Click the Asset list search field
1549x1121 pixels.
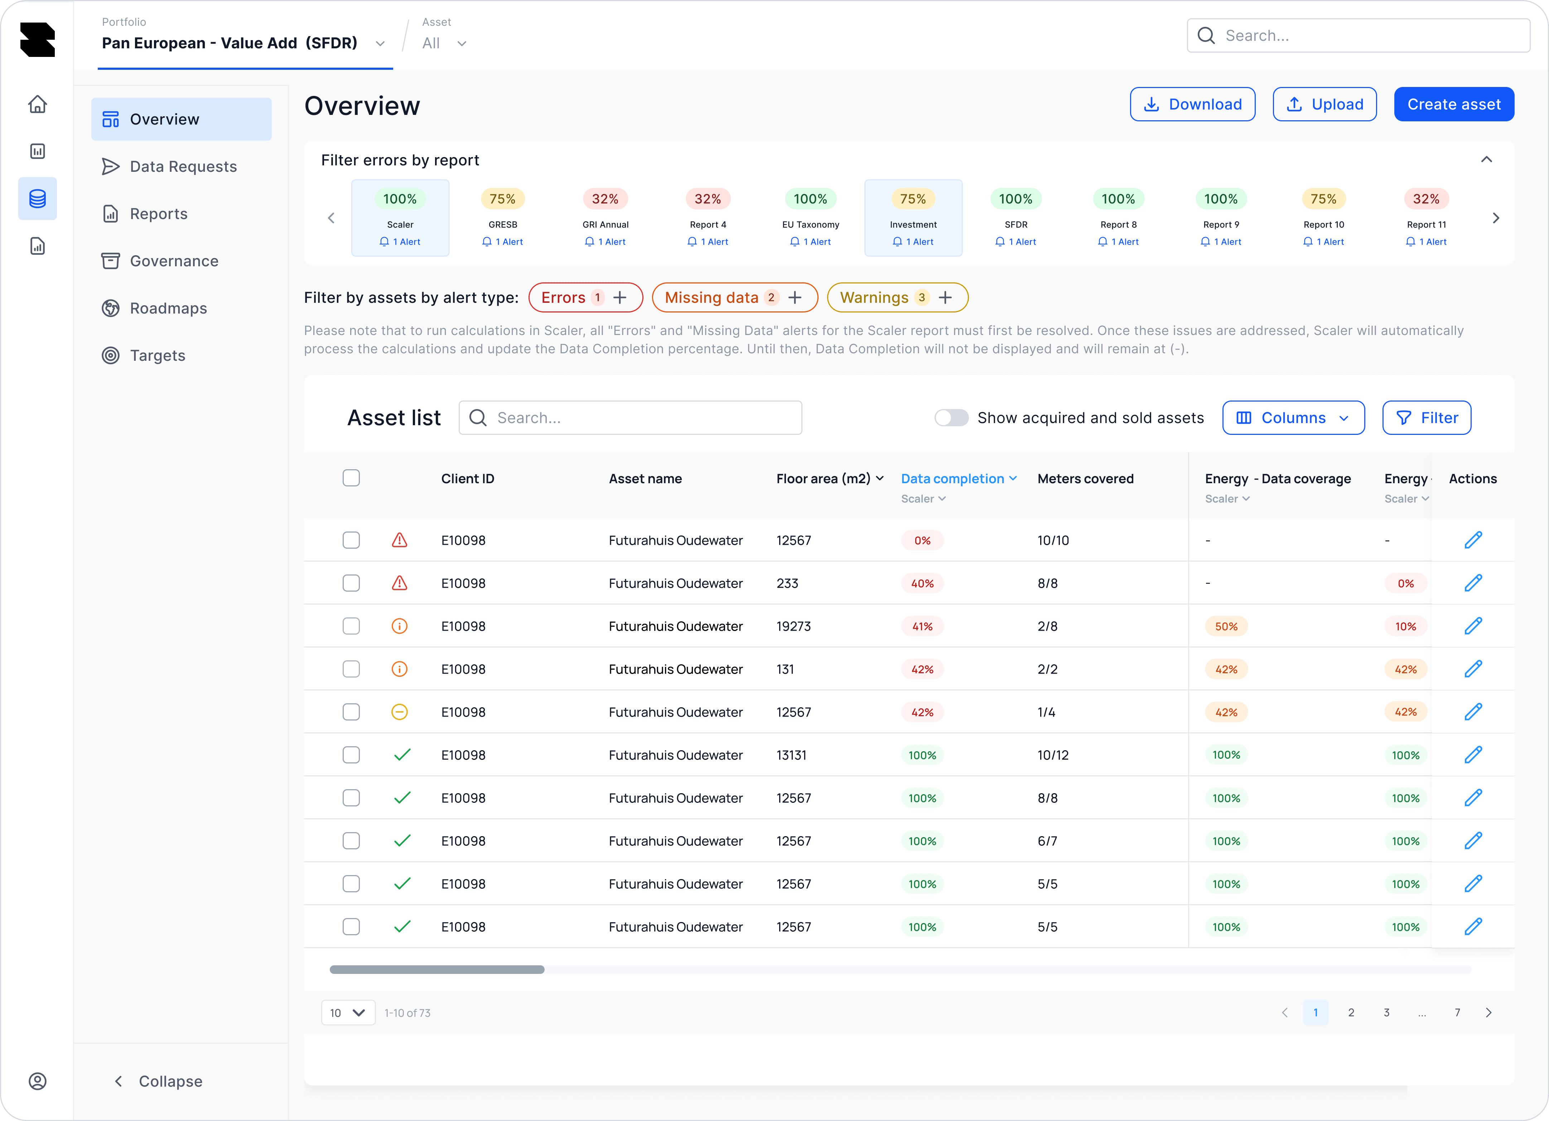pyautogui.click(x=631, y=418)
